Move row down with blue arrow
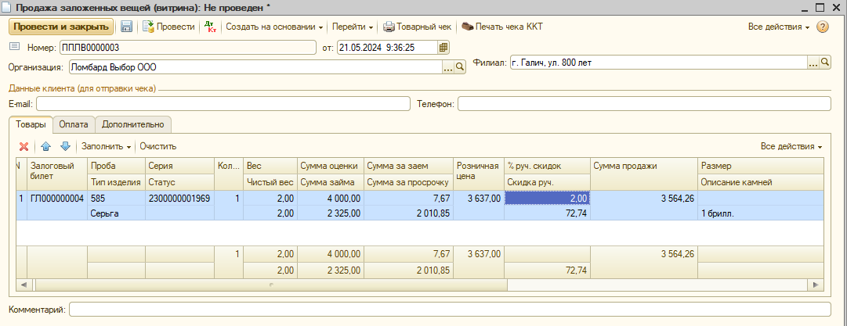Screen dimensions: 847x326 pos(65,146)
